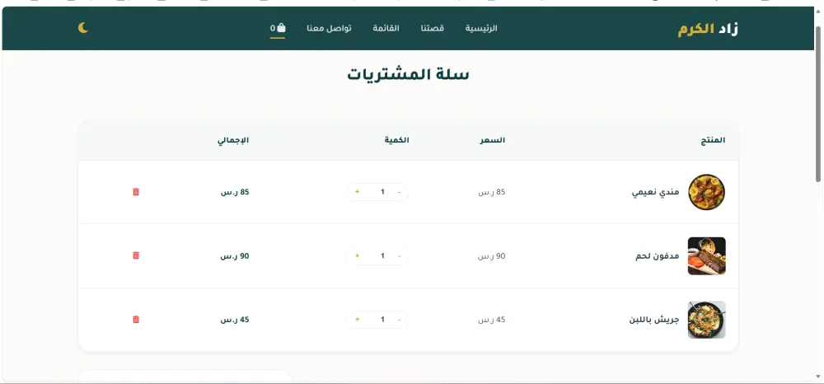The width and height of the screenshot is (824, 384).
Task: Click the bold 90 ر.س total of مدفون لحم
Action: tap(234, 256)
